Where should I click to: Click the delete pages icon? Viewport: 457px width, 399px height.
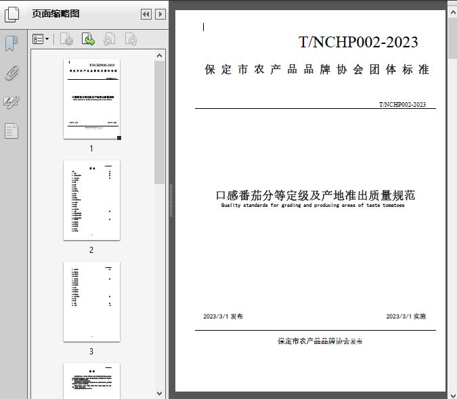click(x=66, y=39)
